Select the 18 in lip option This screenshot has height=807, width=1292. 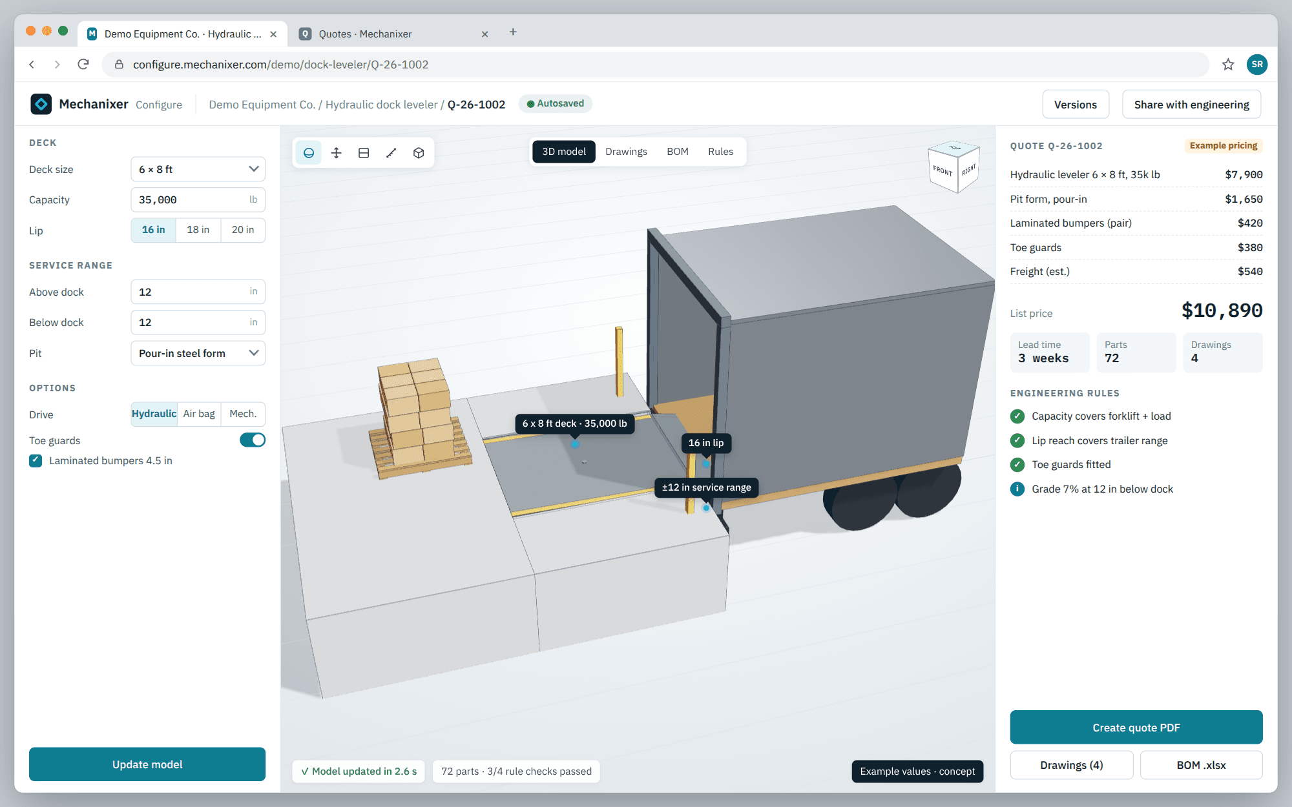click(198, 230)
